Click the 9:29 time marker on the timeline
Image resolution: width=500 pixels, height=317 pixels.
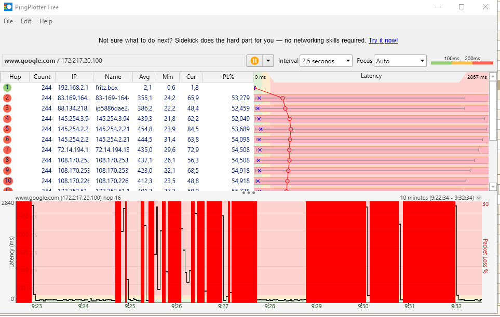(x=316, y=306)
